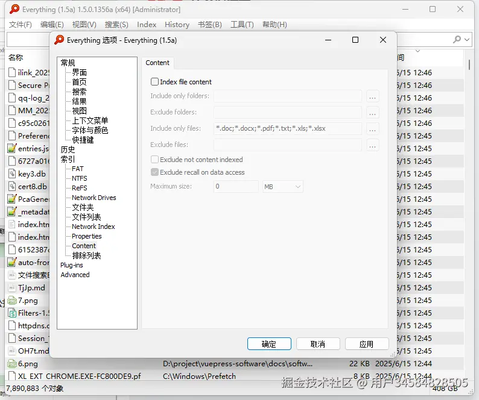Click the XL_EXT_CHROME.EXE prefetch file icon
This screenshot has height=400, width=479.
point(12,376)
